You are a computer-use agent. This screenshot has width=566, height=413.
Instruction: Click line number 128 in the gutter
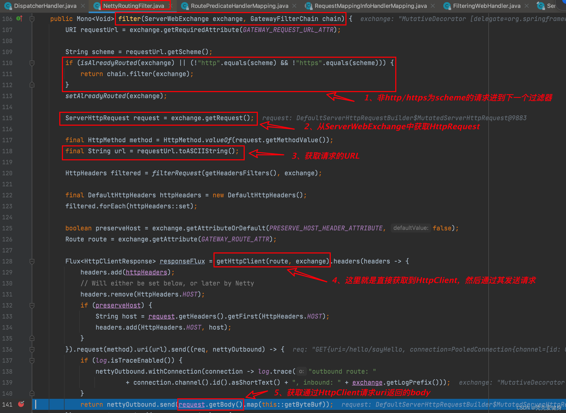pos(7,261)
